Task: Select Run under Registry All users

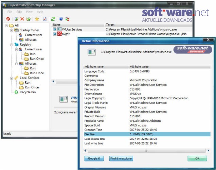Action: point(33,68)
